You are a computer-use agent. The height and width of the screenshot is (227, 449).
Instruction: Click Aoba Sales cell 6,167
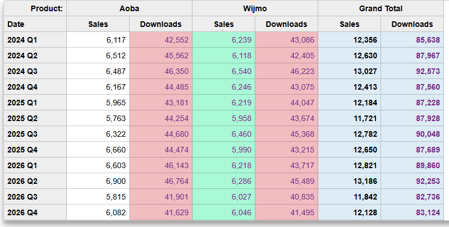pos(98,87)
